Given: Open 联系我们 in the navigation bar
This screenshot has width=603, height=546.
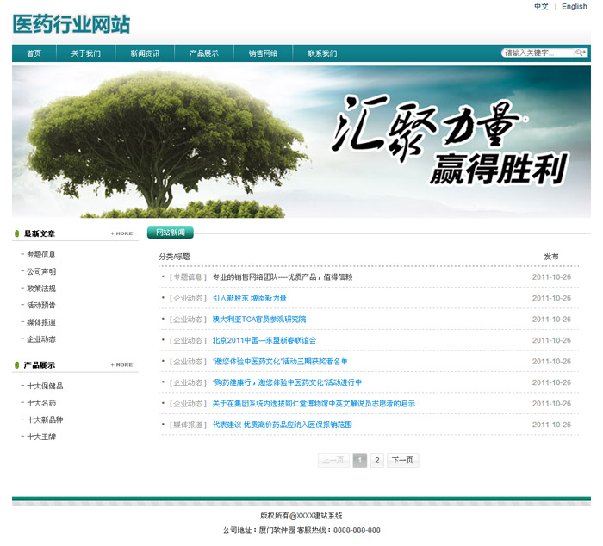Looking at the screenshot, I should click(x=322, y=53).
